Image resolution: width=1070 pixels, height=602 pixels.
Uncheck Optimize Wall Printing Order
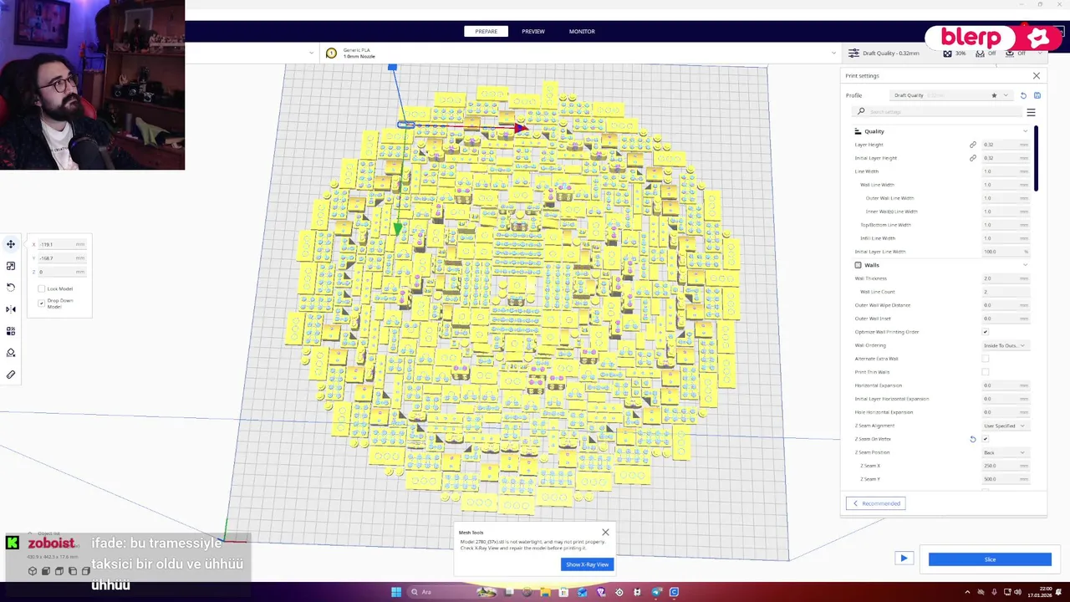(x=986, y=332)
